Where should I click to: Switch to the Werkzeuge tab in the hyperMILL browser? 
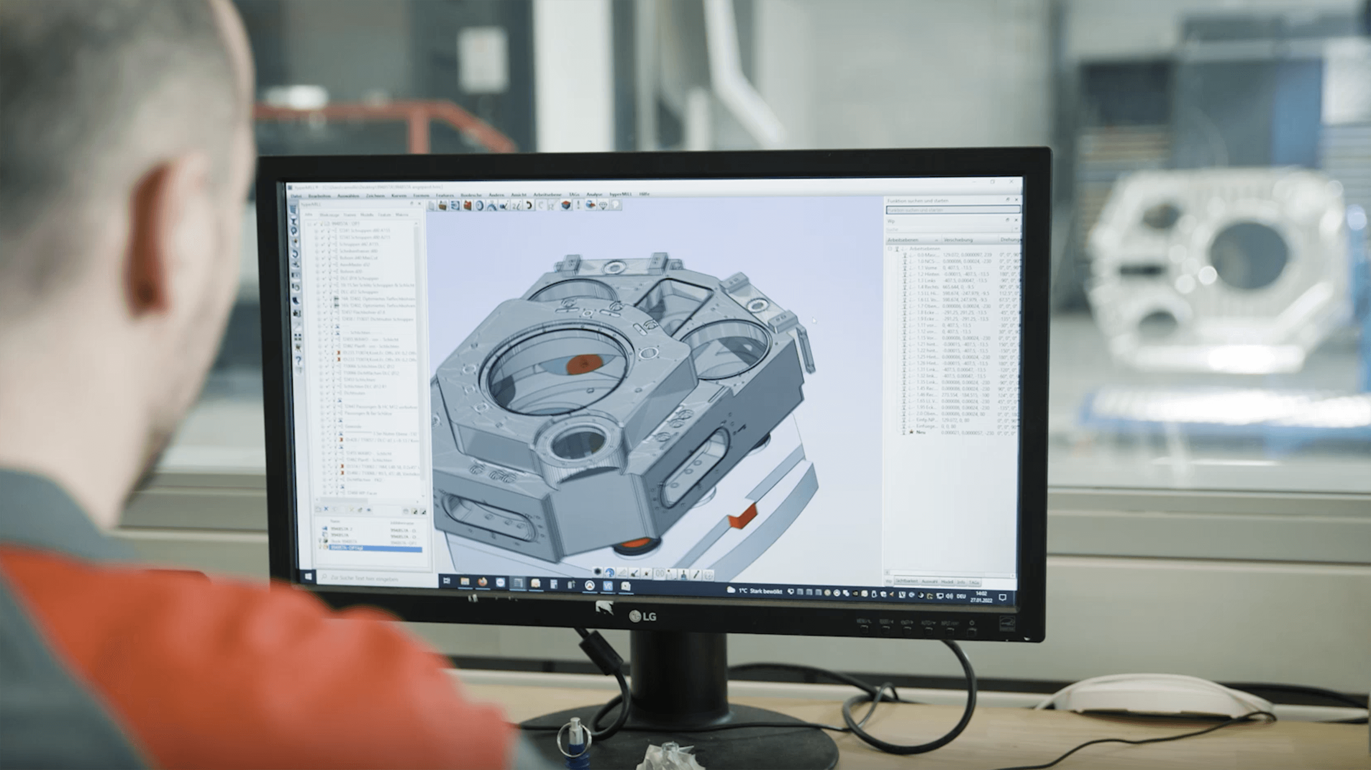(329, 215)
